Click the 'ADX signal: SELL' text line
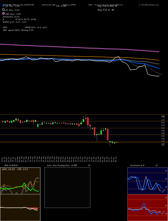 (x=18, y=30)
